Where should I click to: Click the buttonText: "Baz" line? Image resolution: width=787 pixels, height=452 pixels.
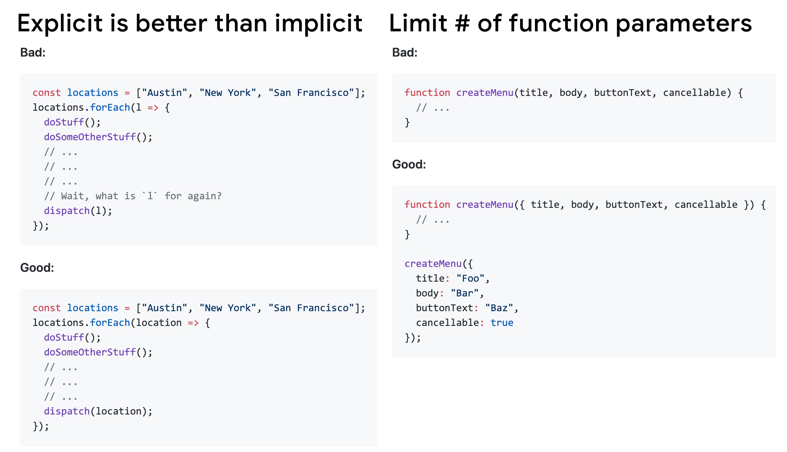[467, 308]
